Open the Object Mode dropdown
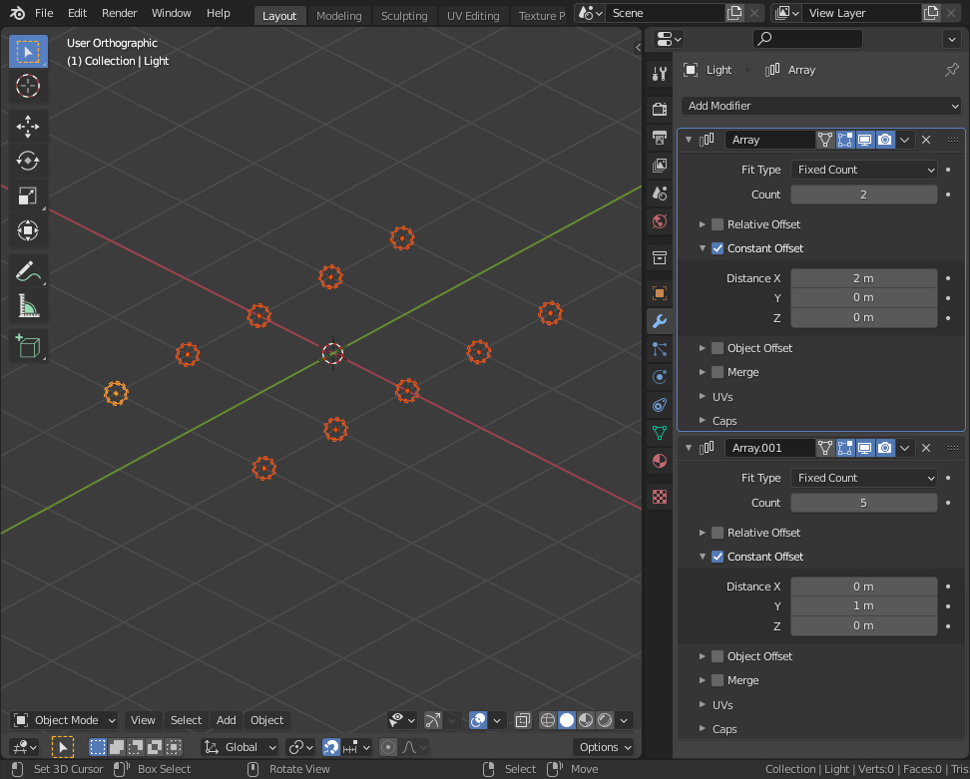Screen dimensions: 970x779 coord(64,720)
